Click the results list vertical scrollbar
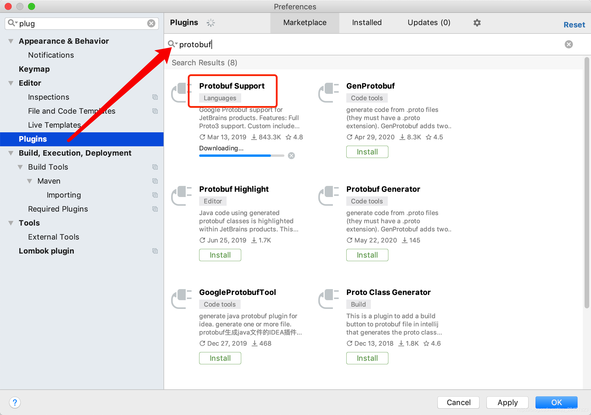This screenshot has width=591, height=415. [587, 183]
